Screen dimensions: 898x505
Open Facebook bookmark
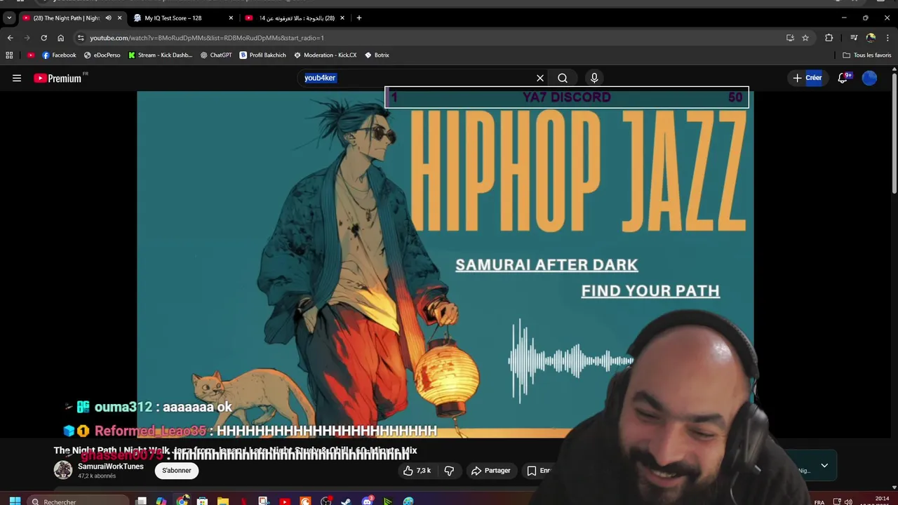coord(59,55)
